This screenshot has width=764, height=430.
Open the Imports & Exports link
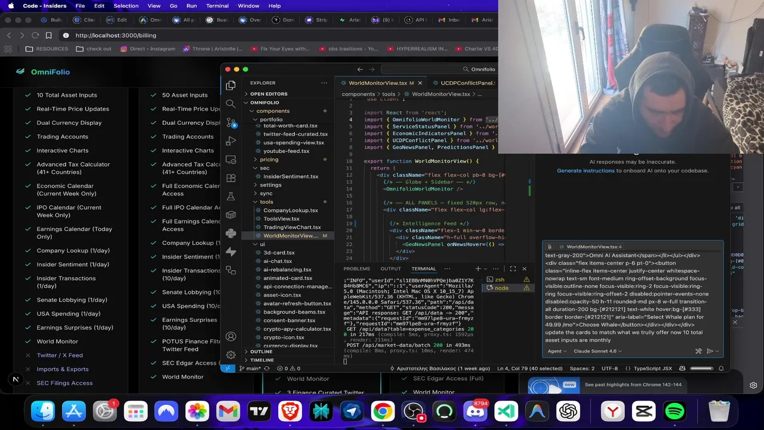(62, 369)
